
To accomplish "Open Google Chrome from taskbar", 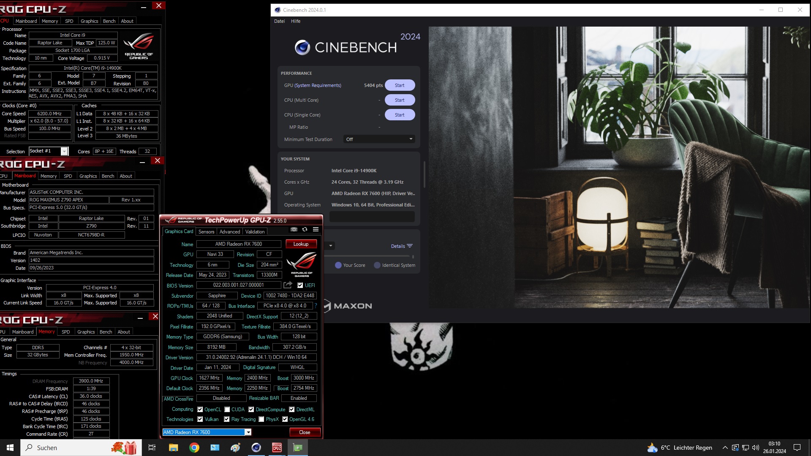I will click(x=194, y=448).
